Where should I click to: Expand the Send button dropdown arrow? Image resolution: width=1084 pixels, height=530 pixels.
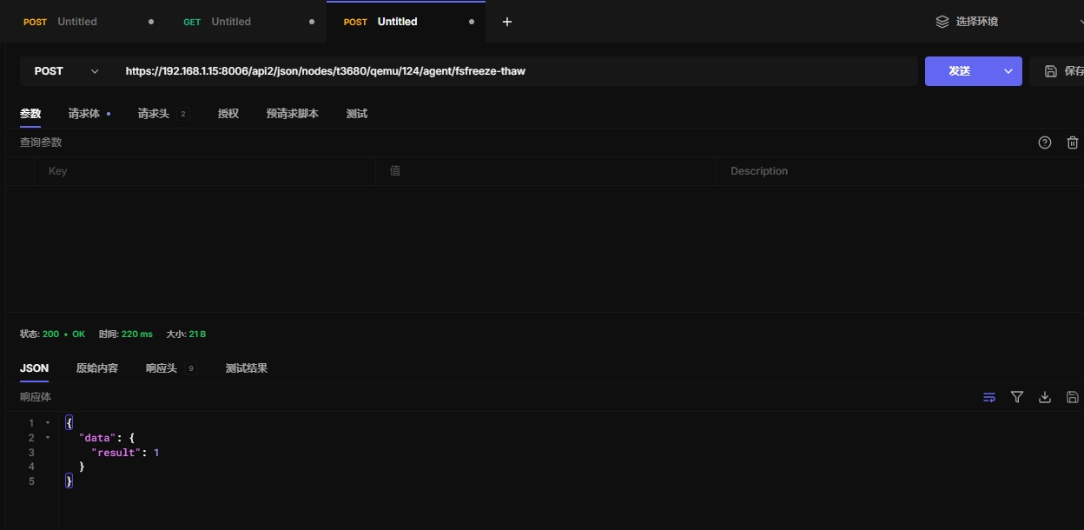(1008, 71)
